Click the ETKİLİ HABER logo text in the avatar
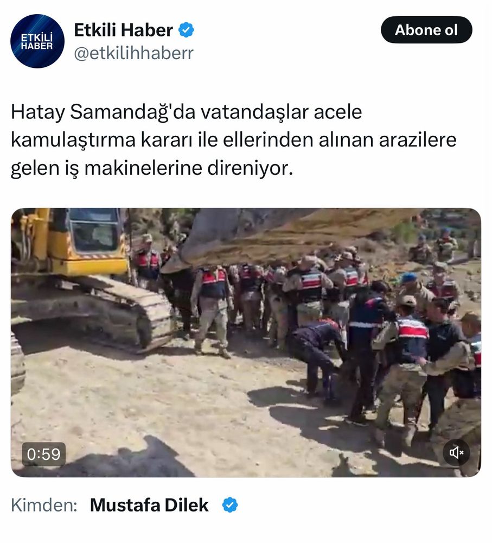Screen dimensions: 492x543 click(37, 41)
